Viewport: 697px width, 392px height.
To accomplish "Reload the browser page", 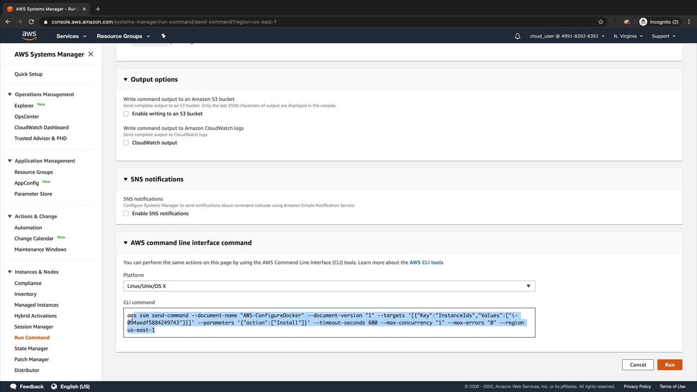I will coord(31,22).
